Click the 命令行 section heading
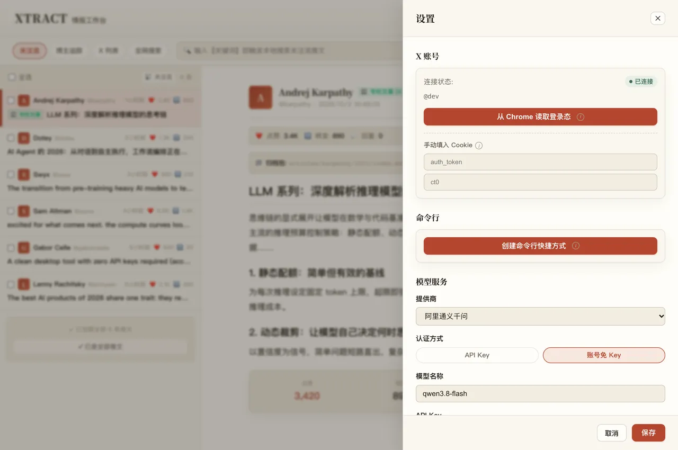Viewport: 678px width, 450px height. tap(427, 218)
